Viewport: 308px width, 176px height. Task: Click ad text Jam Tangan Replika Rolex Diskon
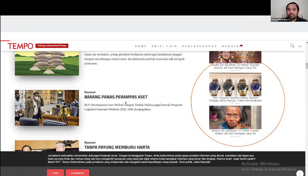point(235,99)
